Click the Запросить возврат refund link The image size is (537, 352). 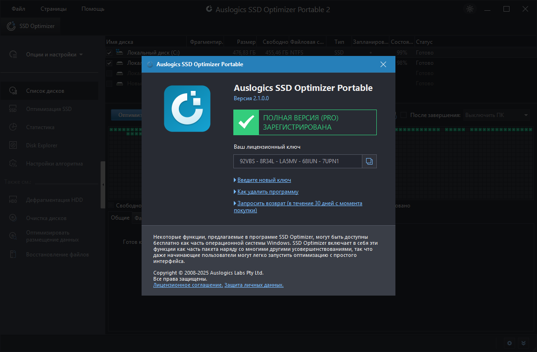[298, 207]
